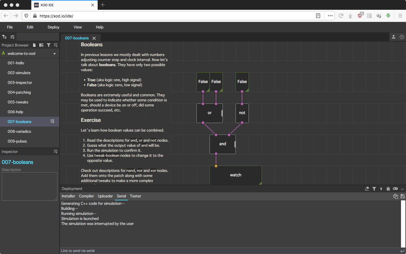Click the new patch file icon
This screenshot has width=406, height=254.
[34, 45]
